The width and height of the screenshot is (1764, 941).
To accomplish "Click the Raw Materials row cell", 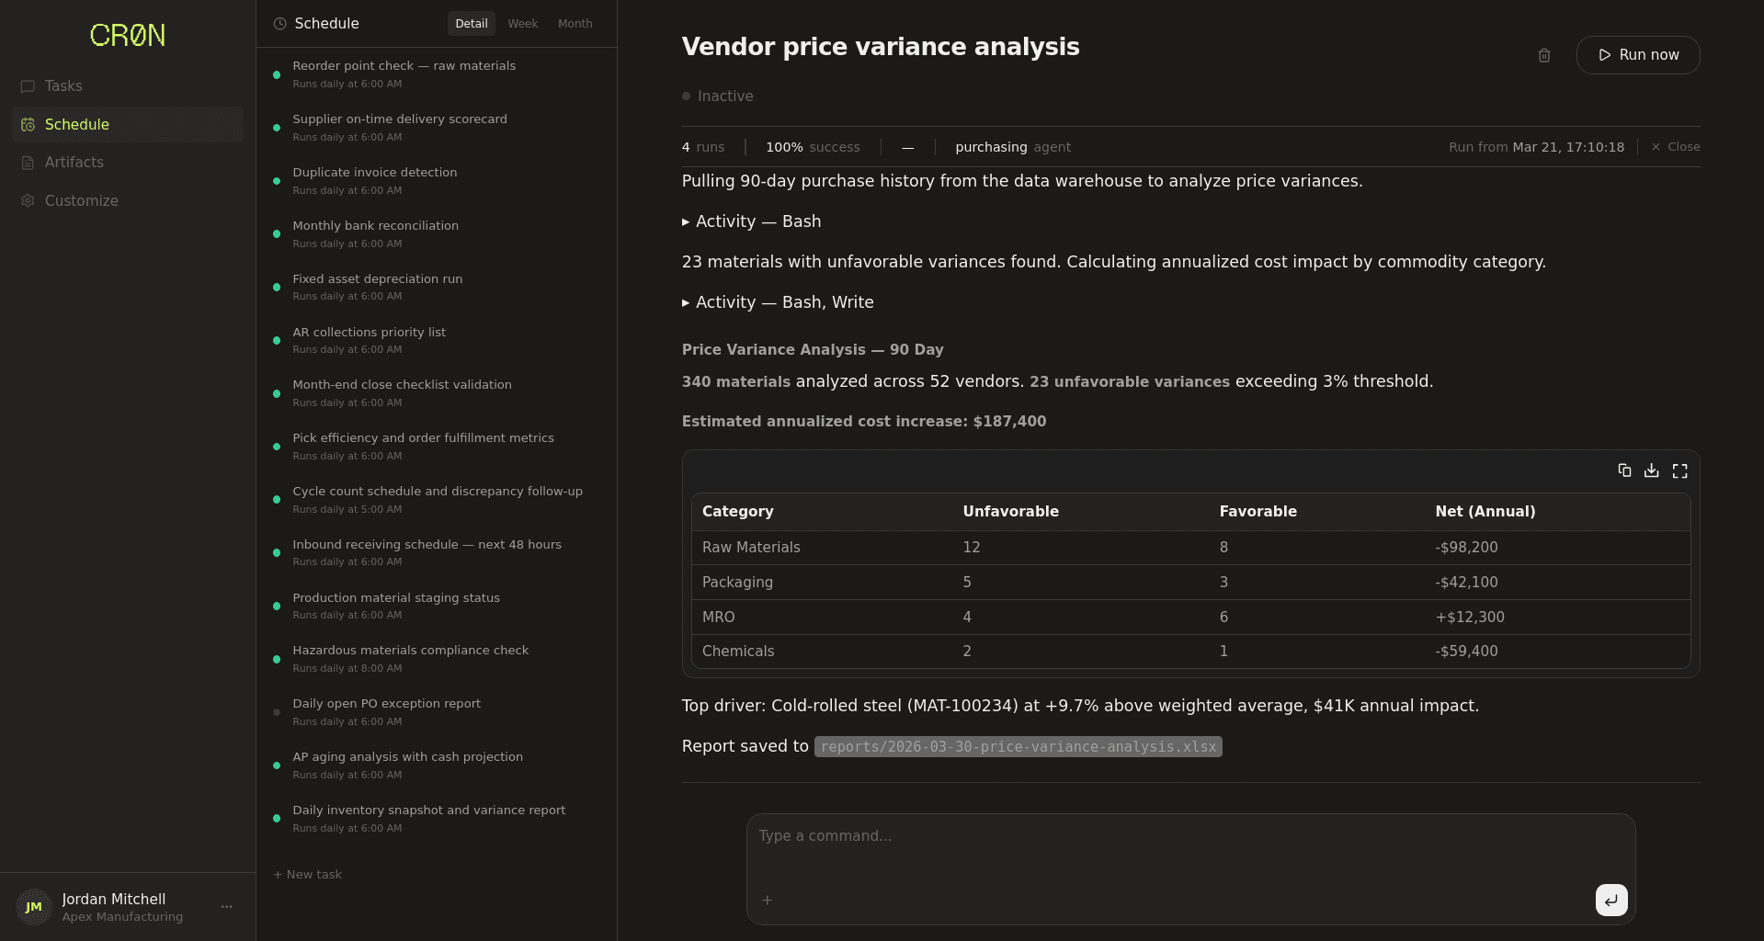I will point(751,548).
